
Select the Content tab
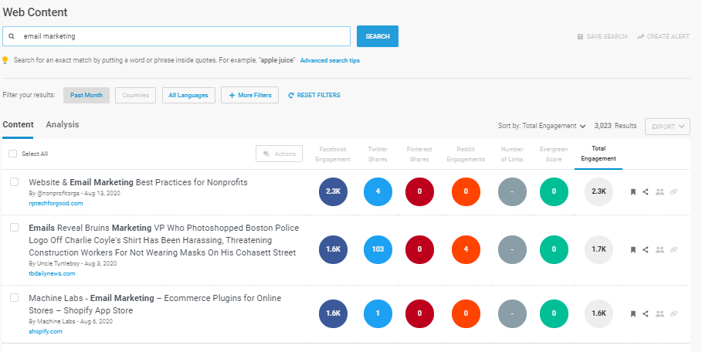[x=19, y=124]
